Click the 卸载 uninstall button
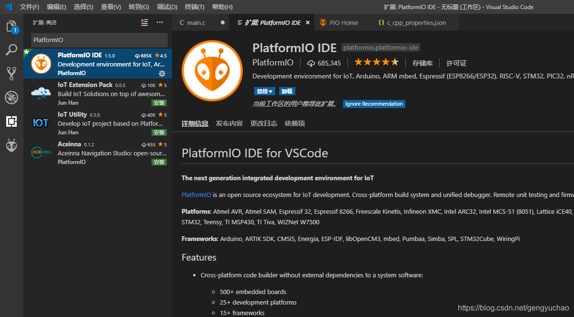 [x=287, y=91]
